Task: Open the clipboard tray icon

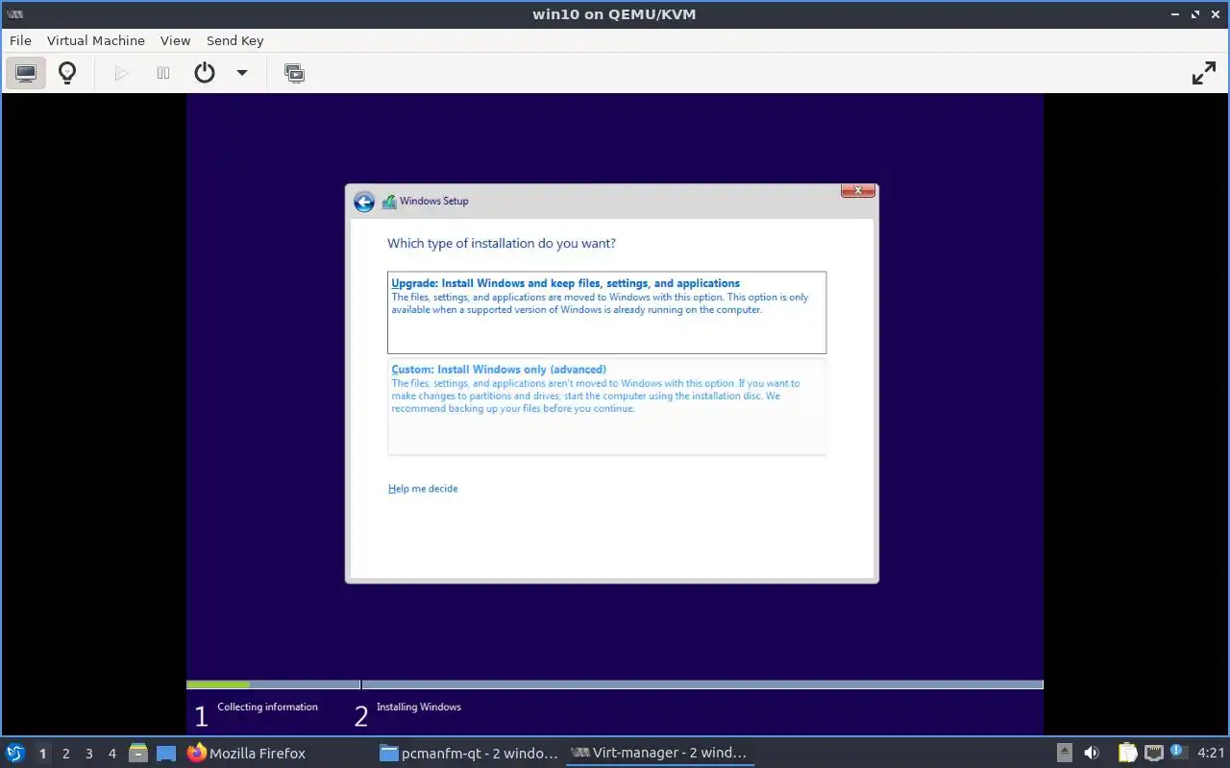Action: point(1127,754)
